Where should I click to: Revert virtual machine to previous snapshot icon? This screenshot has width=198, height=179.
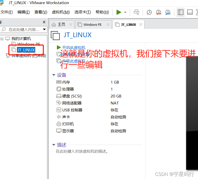158,12
